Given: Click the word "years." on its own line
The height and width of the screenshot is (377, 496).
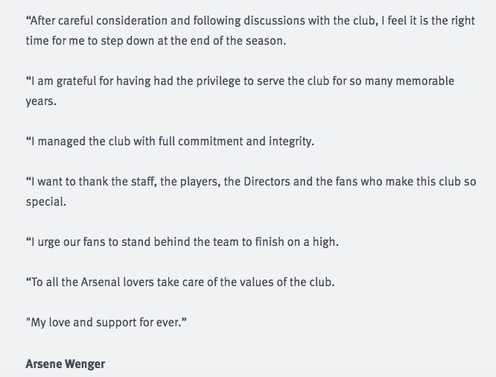Looking at the screenshot, I should [40, 100].
